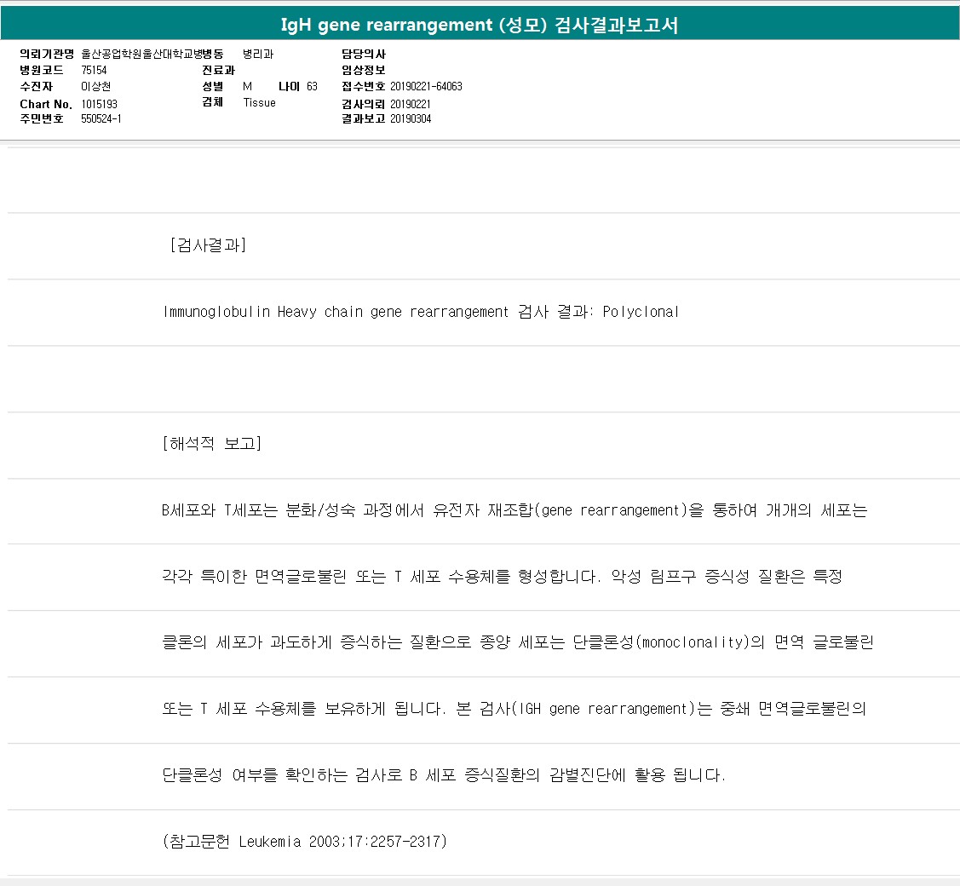Select the '의뢰기관명' label
This screenshot has height=886, width=960.
point(47,54)
